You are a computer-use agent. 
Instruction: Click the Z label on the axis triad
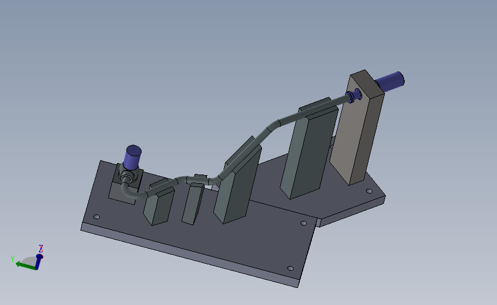(x=41, y=248)
